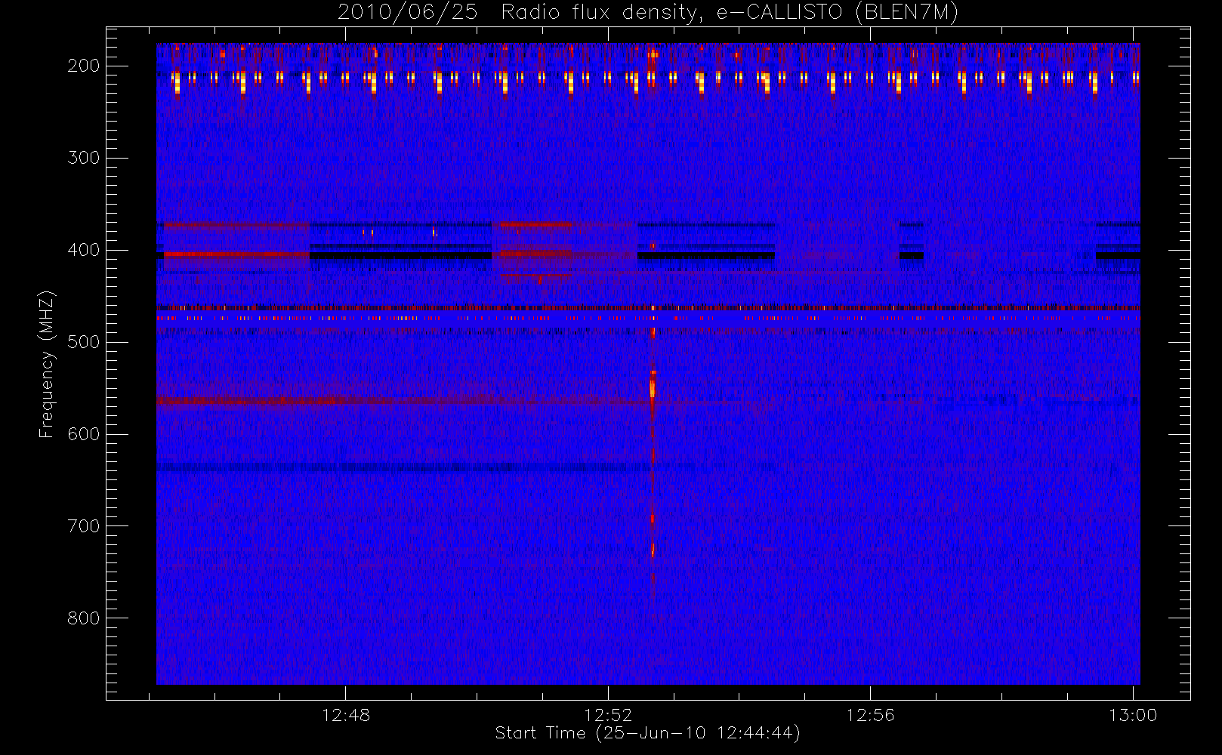Select the '800' frequency axis label
This screenshot has height=755, width=1222.
(84, 618)
